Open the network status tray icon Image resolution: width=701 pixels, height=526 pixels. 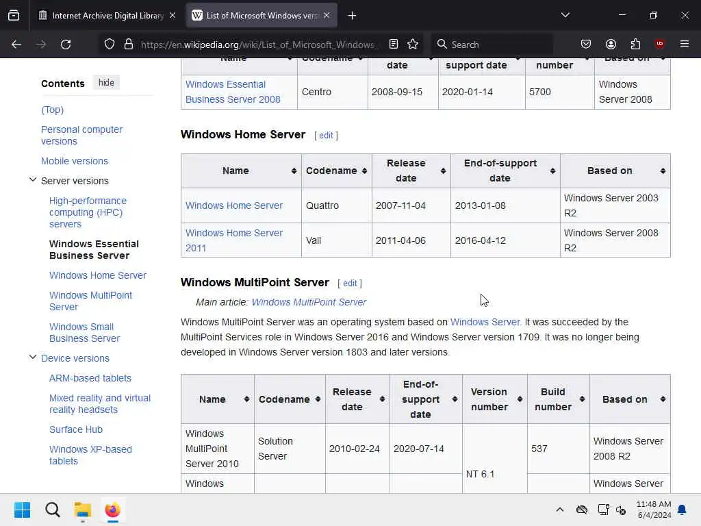(604, 510)
